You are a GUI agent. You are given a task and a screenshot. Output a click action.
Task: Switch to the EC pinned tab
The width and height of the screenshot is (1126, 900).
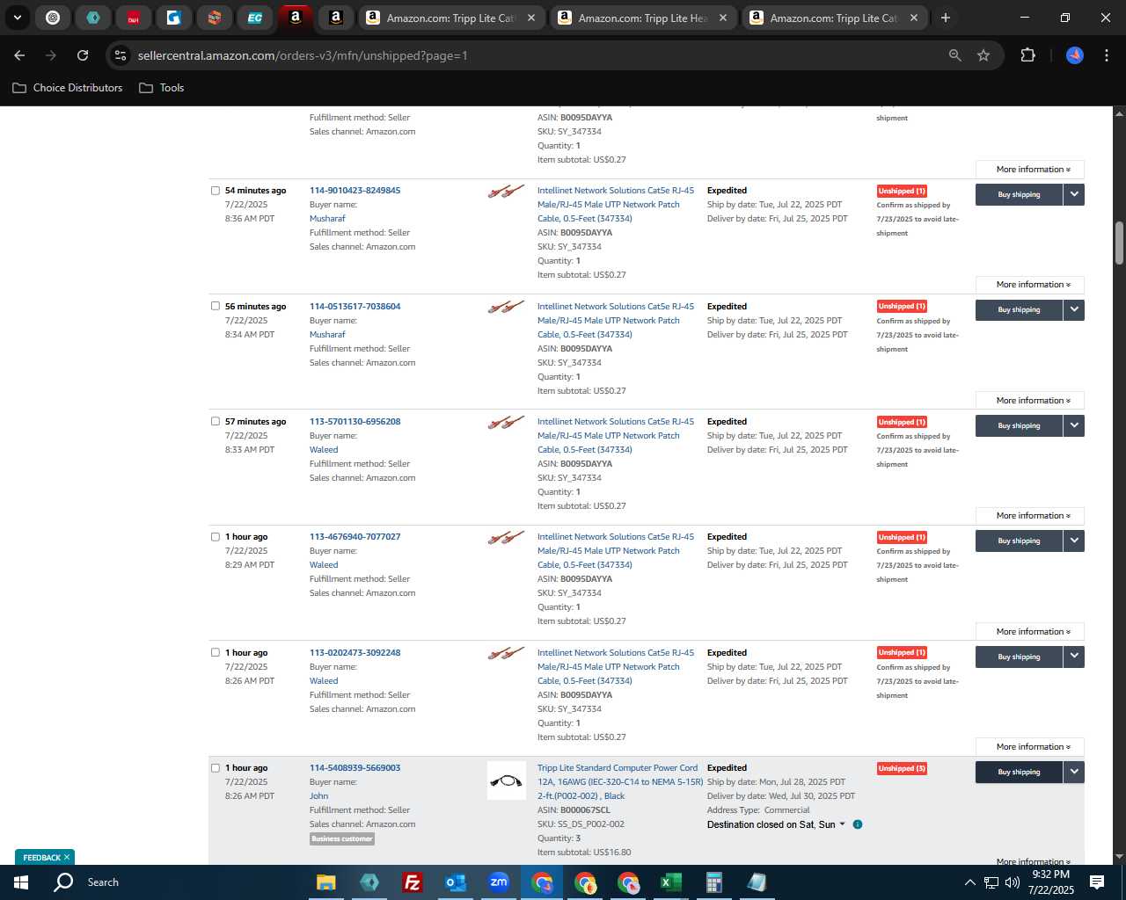(254, 18)
